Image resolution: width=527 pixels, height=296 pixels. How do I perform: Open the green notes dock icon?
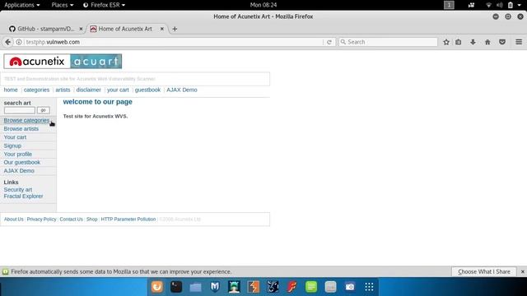click(x=311, y=287)
